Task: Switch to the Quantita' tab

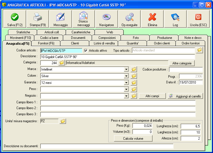Action: 133,43
